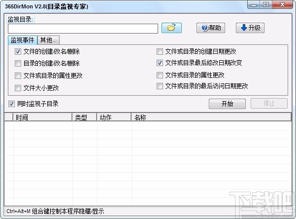Uncheck 文件的创建/改名/删除 checkbox
The image size is (296, 219).
click(18, 51)
